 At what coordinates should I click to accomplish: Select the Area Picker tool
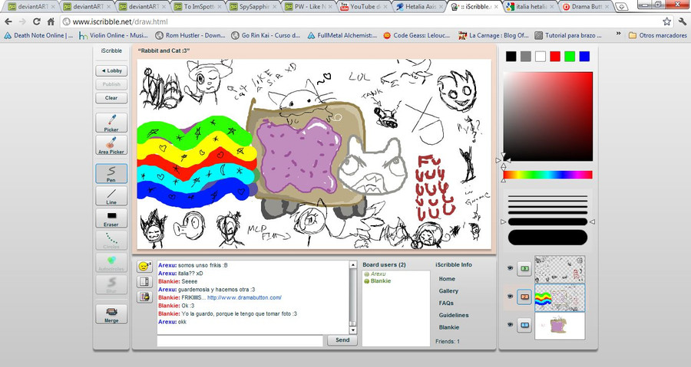pos(111,145)
